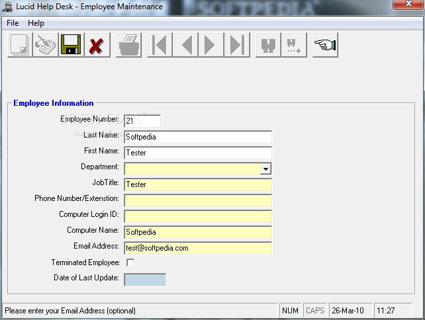Click the red X cancel icon

(97, 45)
